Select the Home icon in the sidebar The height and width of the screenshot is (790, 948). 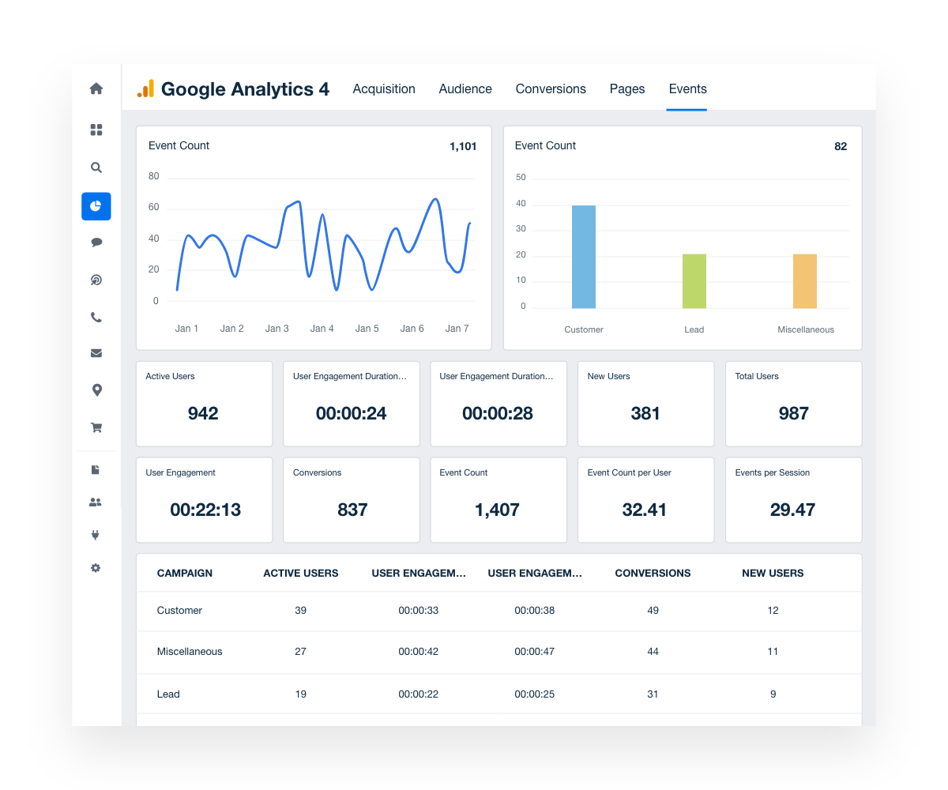tap(96, 89)
